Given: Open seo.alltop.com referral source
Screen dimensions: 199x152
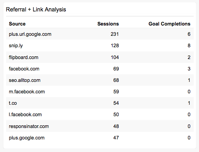Looking at the screenshot, I should click(x=25, y=80).
